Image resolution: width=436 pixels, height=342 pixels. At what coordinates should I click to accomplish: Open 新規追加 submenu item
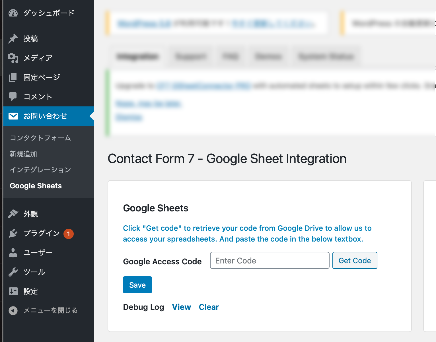(23, 154)
